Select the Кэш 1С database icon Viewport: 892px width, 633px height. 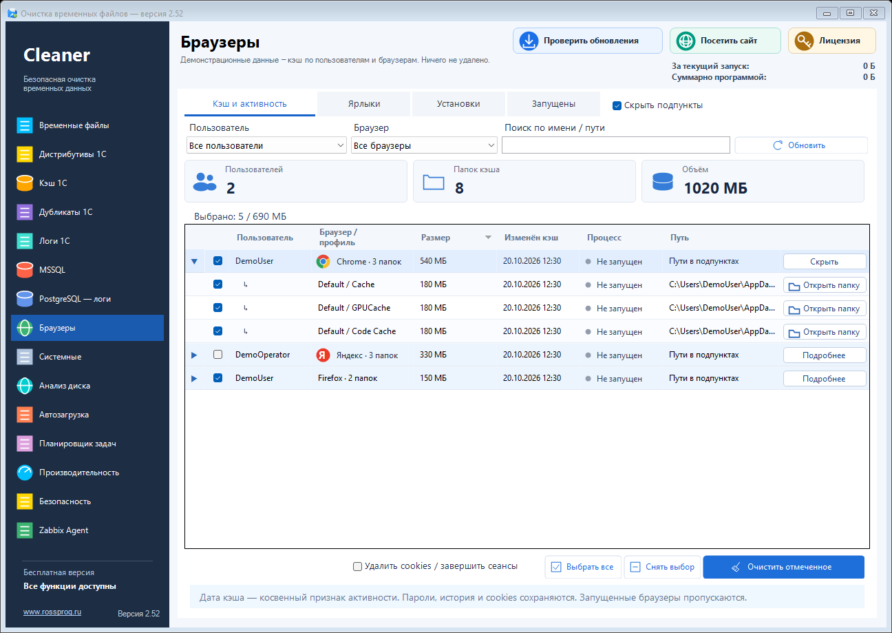click(25, 183)
